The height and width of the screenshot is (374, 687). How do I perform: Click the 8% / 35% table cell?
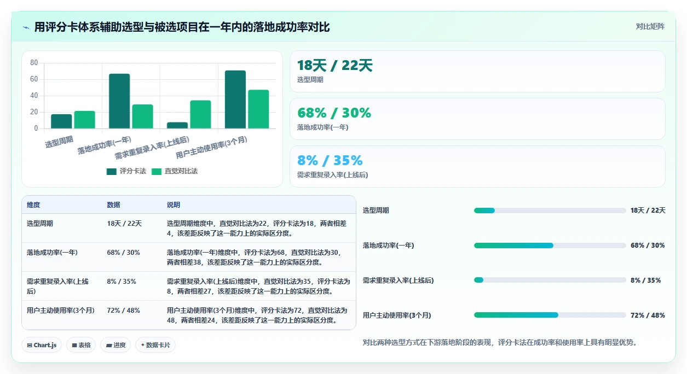(x=122, y=282)
